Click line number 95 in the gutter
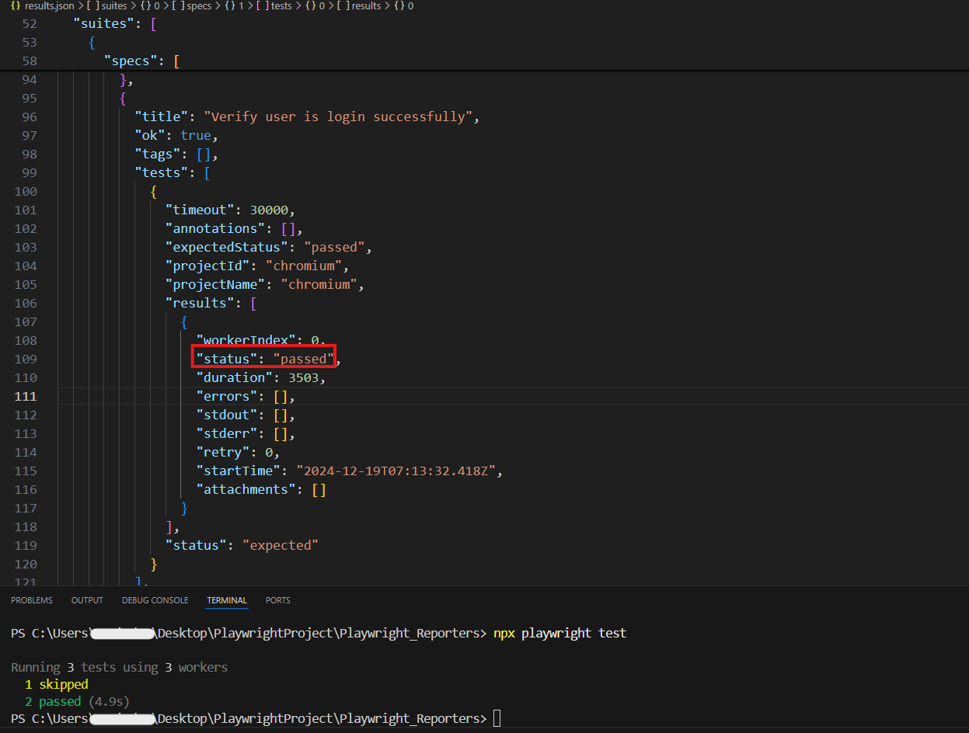969x733 pixels. pos(30,98)
